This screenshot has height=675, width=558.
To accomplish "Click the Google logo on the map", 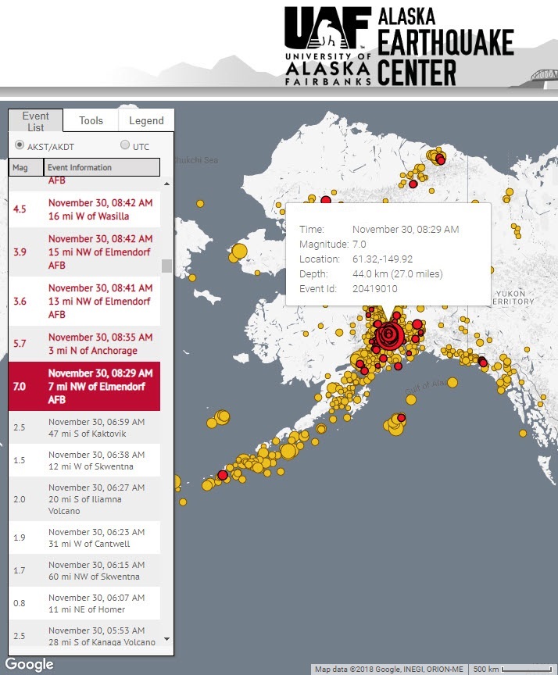I will (30, 664).
